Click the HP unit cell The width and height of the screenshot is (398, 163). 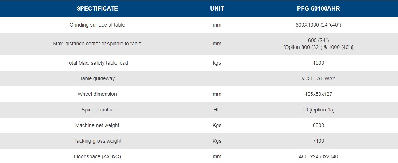click(217, 110)
